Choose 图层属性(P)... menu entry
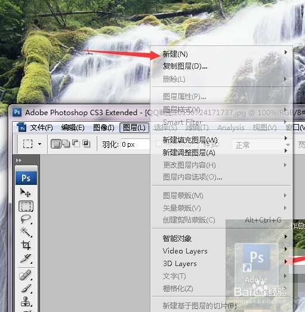 [x=221, y=97]
